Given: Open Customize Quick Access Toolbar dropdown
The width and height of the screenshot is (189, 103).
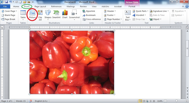Looking at the screenshot, I should 33,2.
